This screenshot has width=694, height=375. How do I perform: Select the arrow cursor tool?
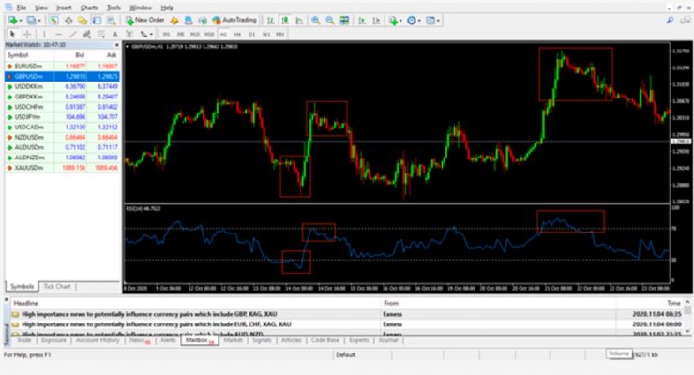point(10,34)
